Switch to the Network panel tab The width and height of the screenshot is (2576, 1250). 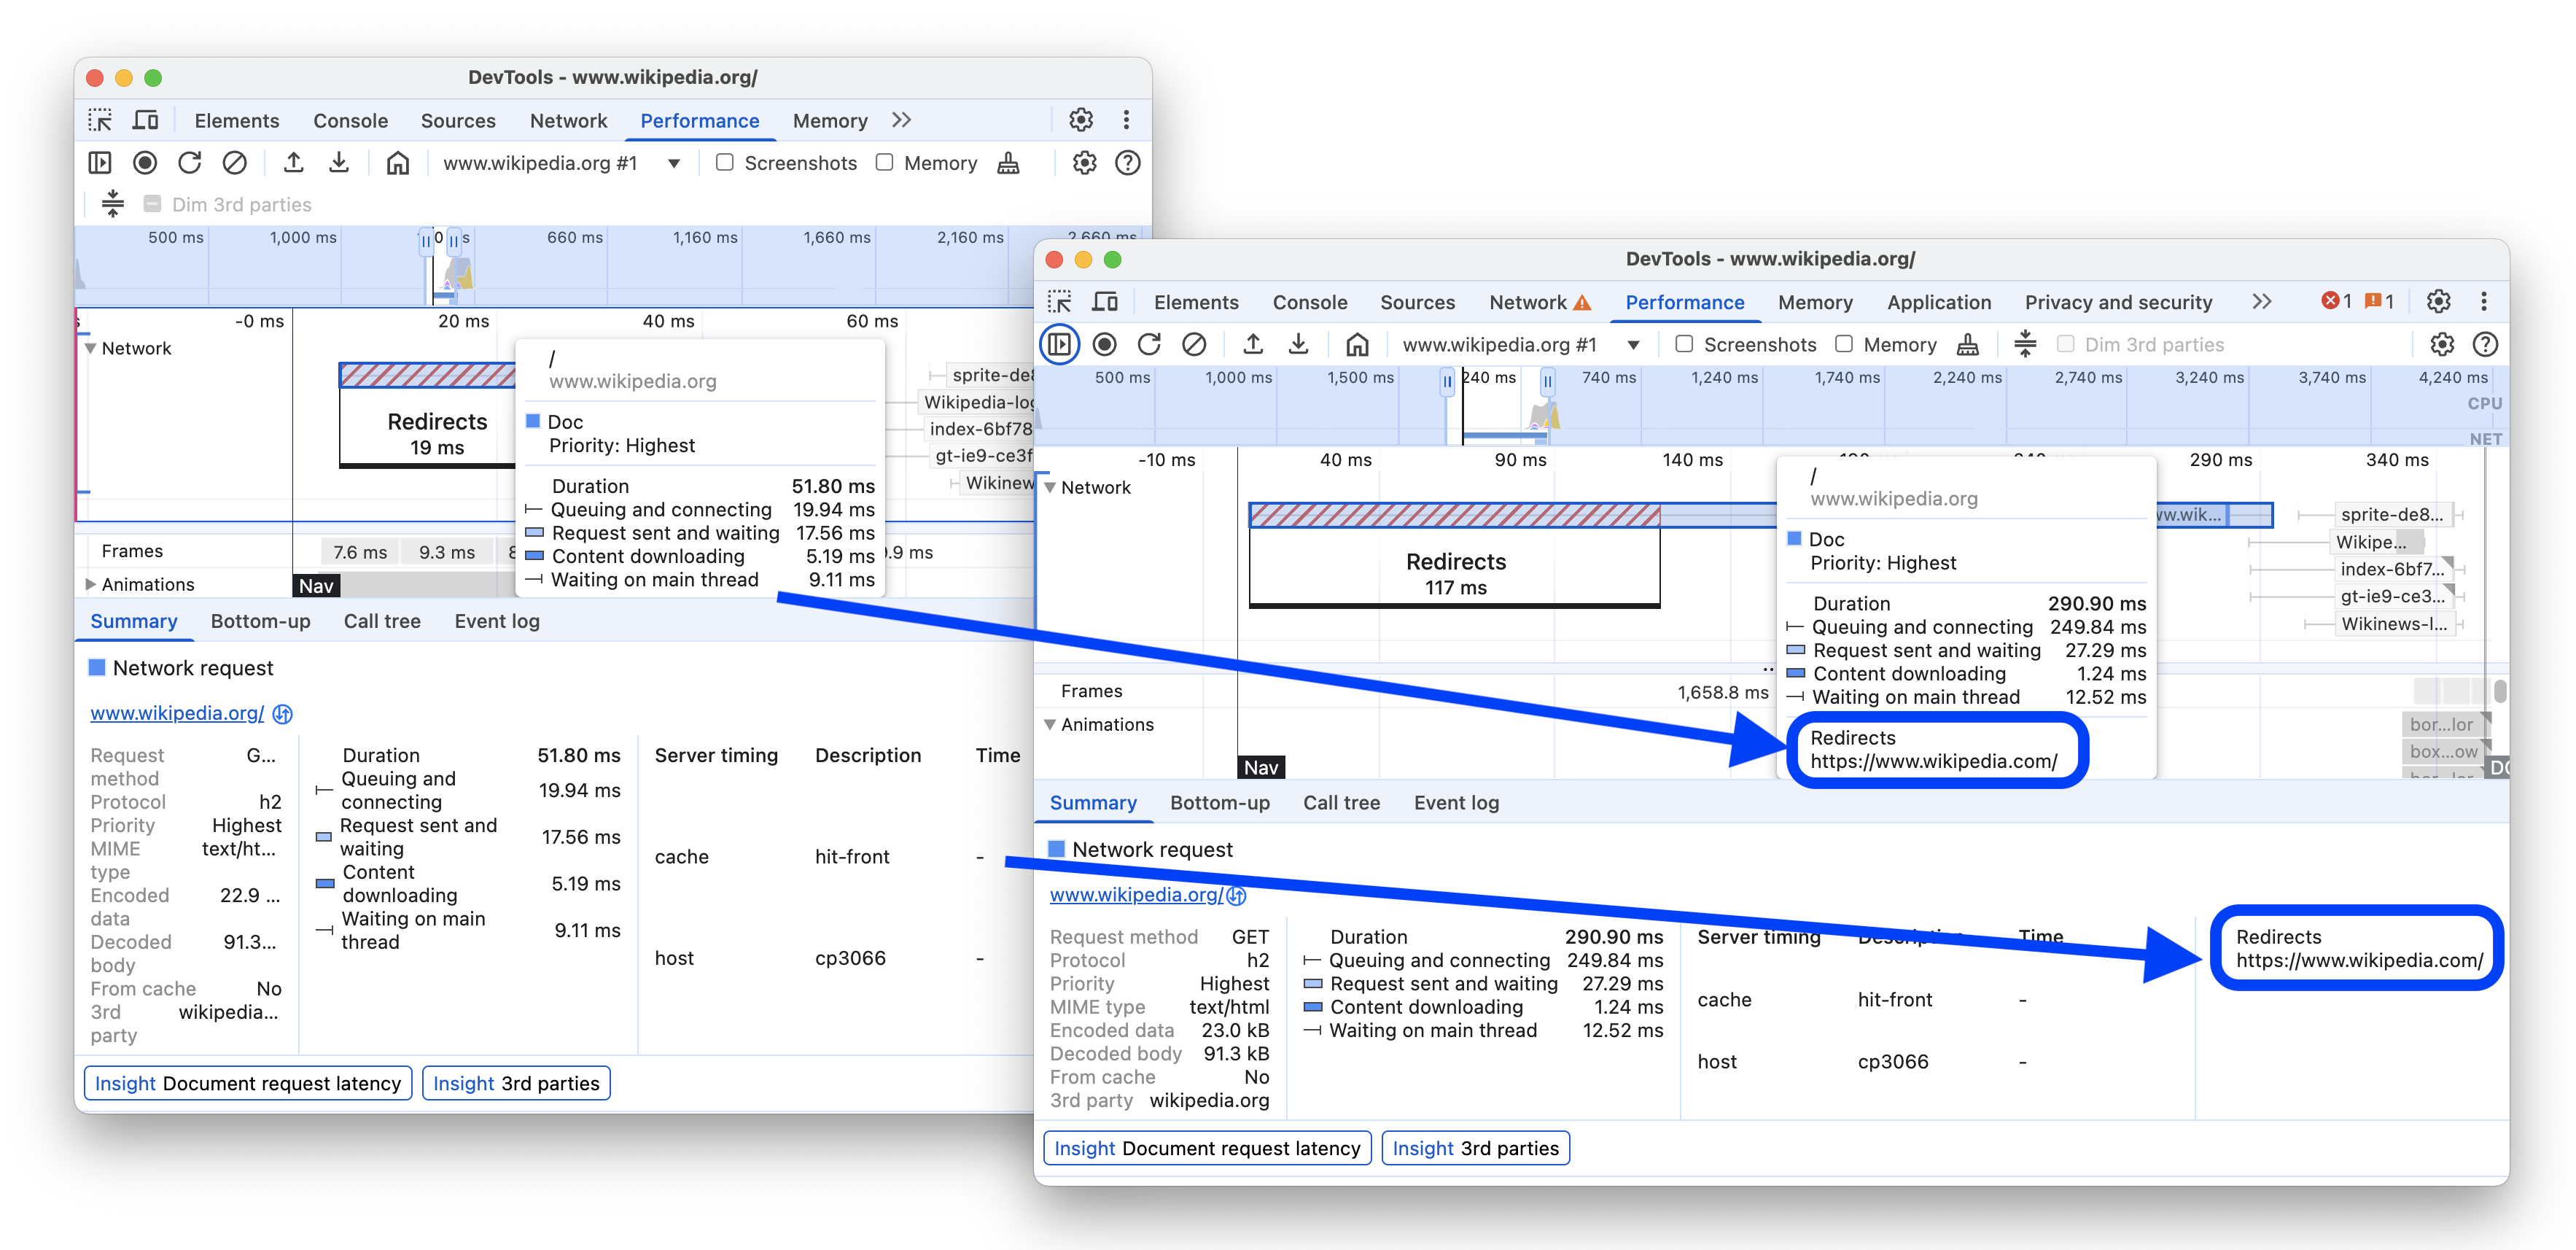click(1527, 302)
